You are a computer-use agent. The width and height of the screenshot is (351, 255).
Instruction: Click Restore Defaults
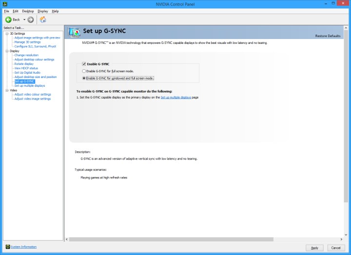pos(328,36)
